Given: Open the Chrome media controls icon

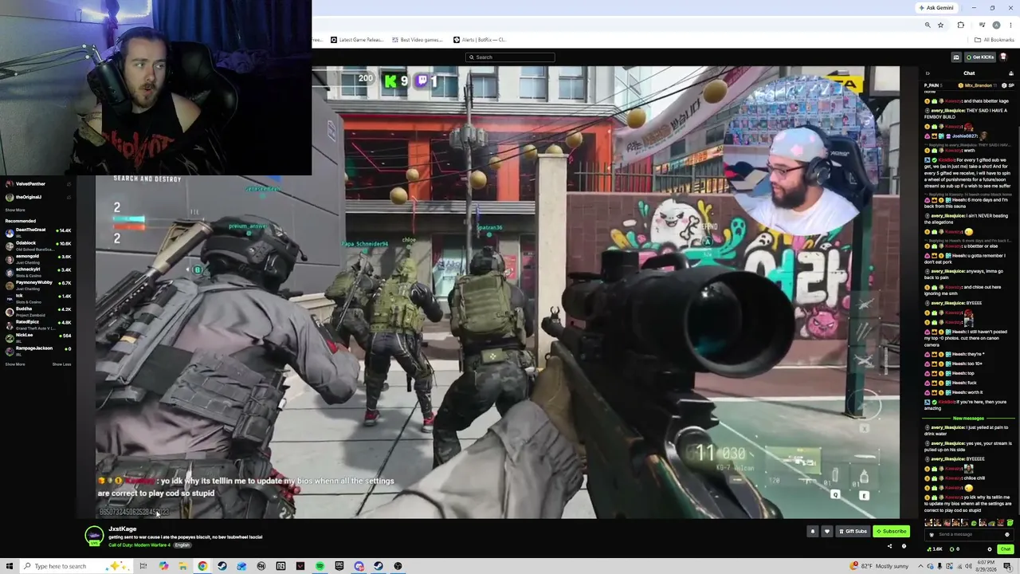Looking at the screenshot, I should click(983, 25).
